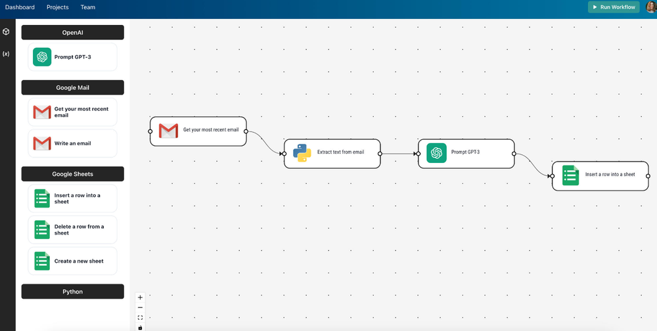Select Insert a row into a sheet palette label
The image size is (657, 331).
(77, 198)
